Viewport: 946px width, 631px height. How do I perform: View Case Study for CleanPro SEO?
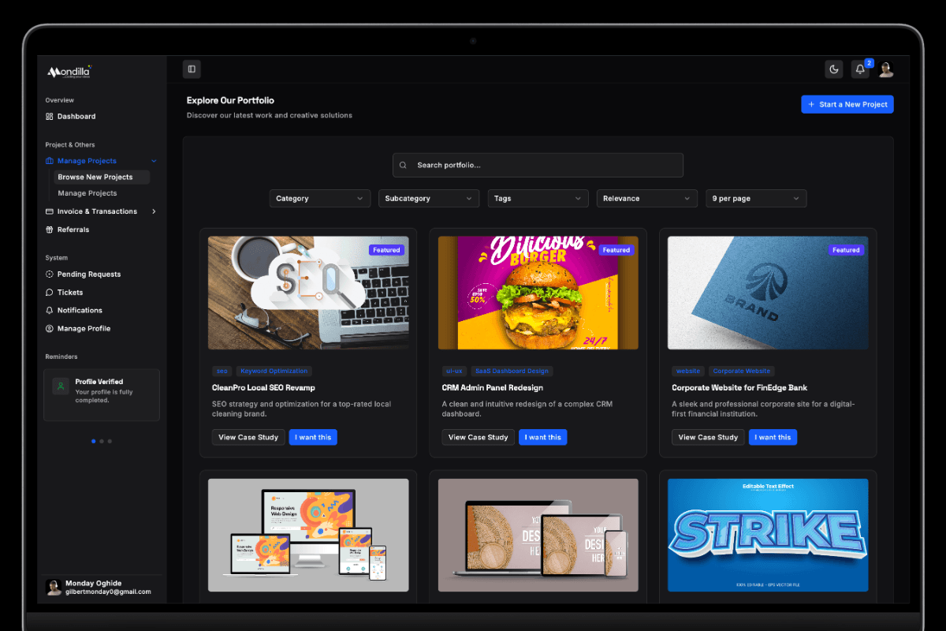[x=248, y=437]
